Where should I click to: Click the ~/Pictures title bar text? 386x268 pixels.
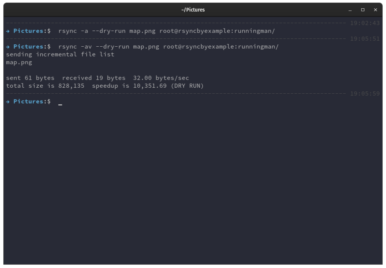click(x=193, y=10)
